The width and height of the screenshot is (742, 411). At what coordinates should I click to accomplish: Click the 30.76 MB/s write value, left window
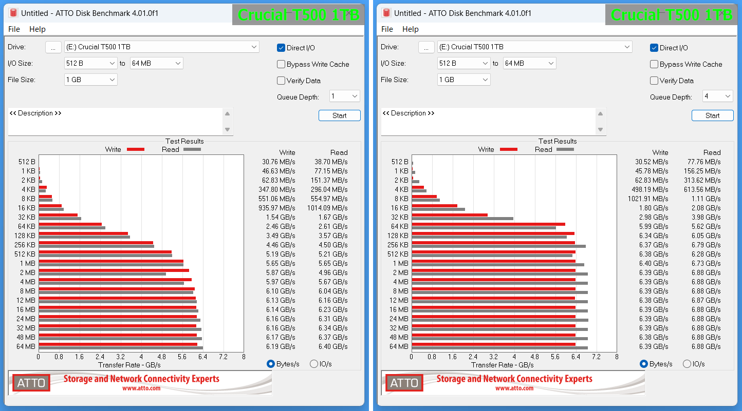click(x=279, y=162)
